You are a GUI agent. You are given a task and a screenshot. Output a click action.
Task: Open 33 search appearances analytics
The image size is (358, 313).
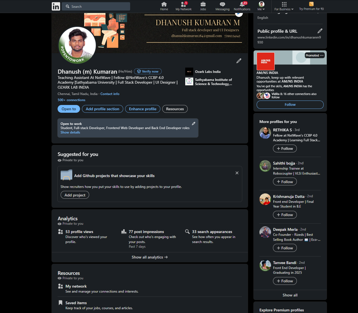(x=212, y=232)
